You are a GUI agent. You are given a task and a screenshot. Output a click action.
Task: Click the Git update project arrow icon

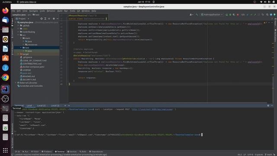coord(248,15)
